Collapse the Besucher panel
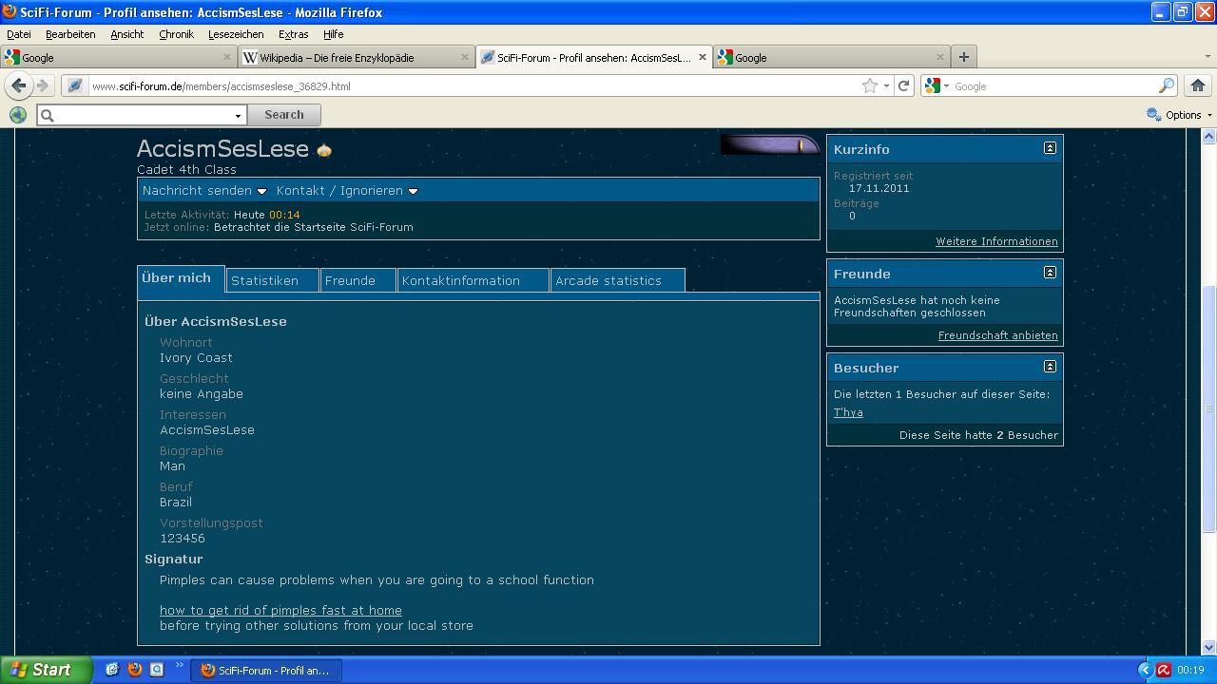This screenshot has height=684, width=1217. [1050, 367]
